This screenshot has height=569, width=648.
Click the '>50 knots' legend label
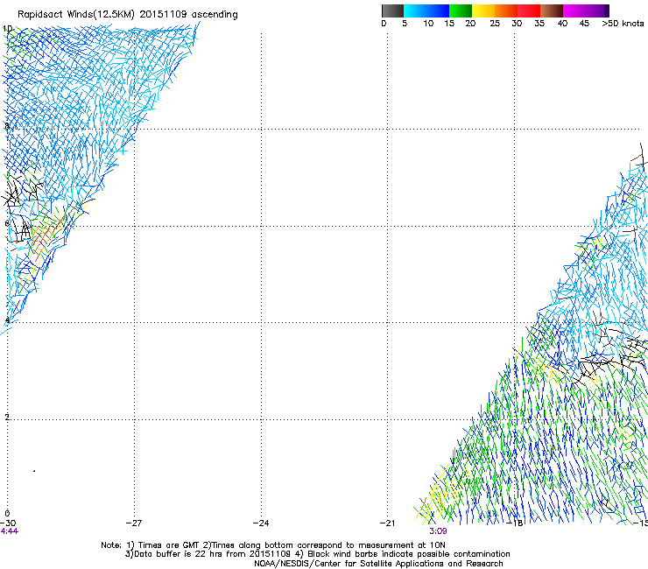pyautogui.click(x=623, y=24)
